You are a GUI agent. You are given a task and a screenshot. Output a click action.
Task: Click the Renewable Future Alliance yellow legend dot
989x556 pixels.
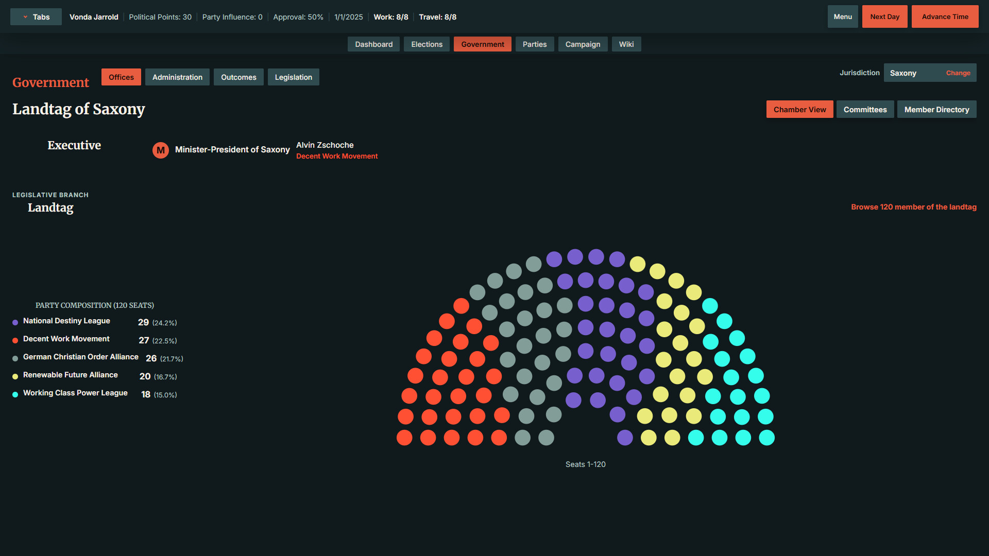[15, 376]
